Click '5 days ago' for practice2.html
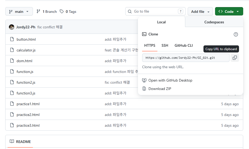249x149 pixels. [230, 115]
